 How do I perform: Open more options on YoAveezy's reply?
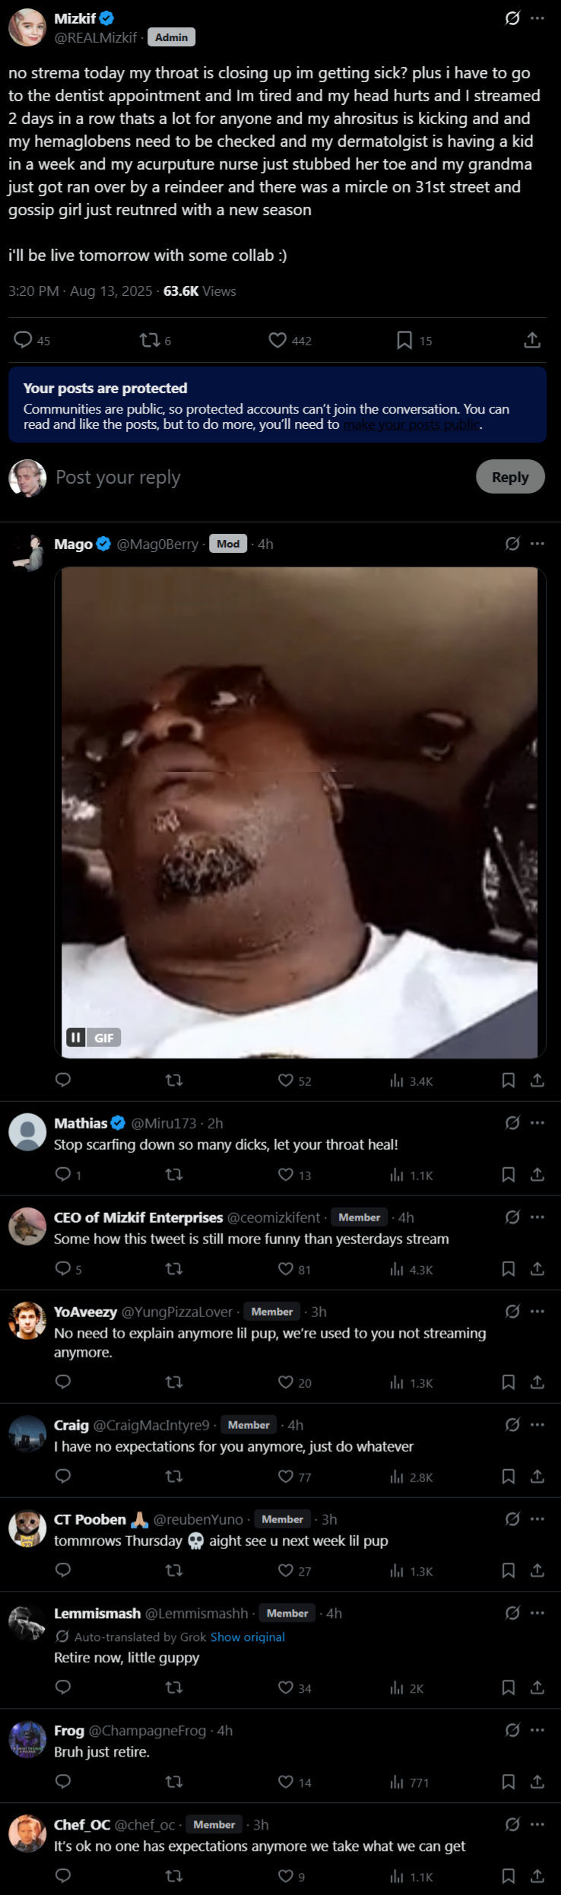point(537,1311)
